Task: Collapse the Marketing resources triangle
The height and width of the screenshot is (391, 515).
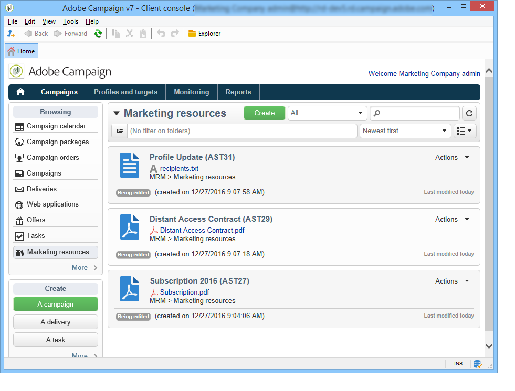Action: coord(116,114)
